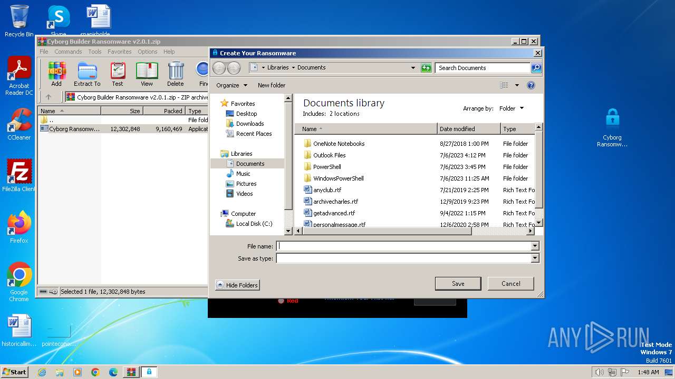Open the Help menu in WinRAR
The height and width of the screenshot is (379, 675).
(169, 52)
